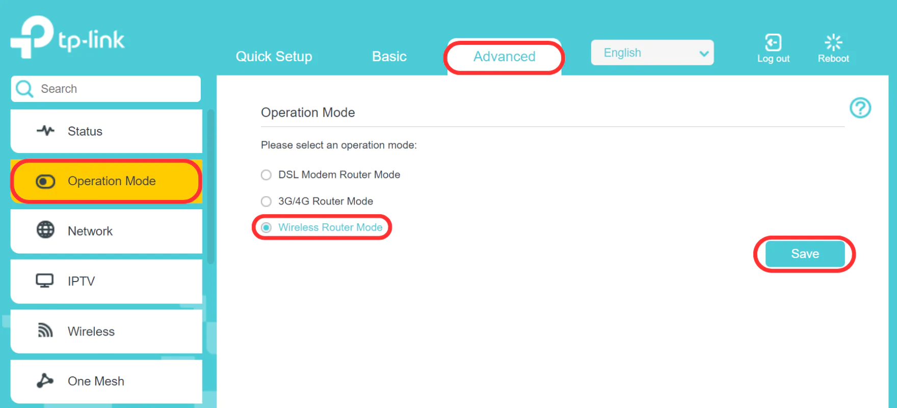Open the IPTV menu item

[x=106, y=281]
